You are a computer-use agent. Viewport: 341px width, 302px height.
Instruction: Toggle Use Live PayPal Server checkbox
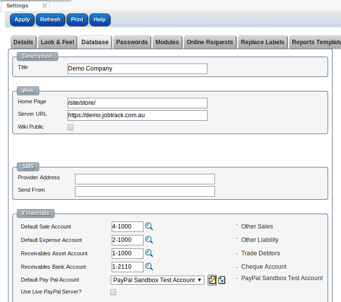coord(113,292)
